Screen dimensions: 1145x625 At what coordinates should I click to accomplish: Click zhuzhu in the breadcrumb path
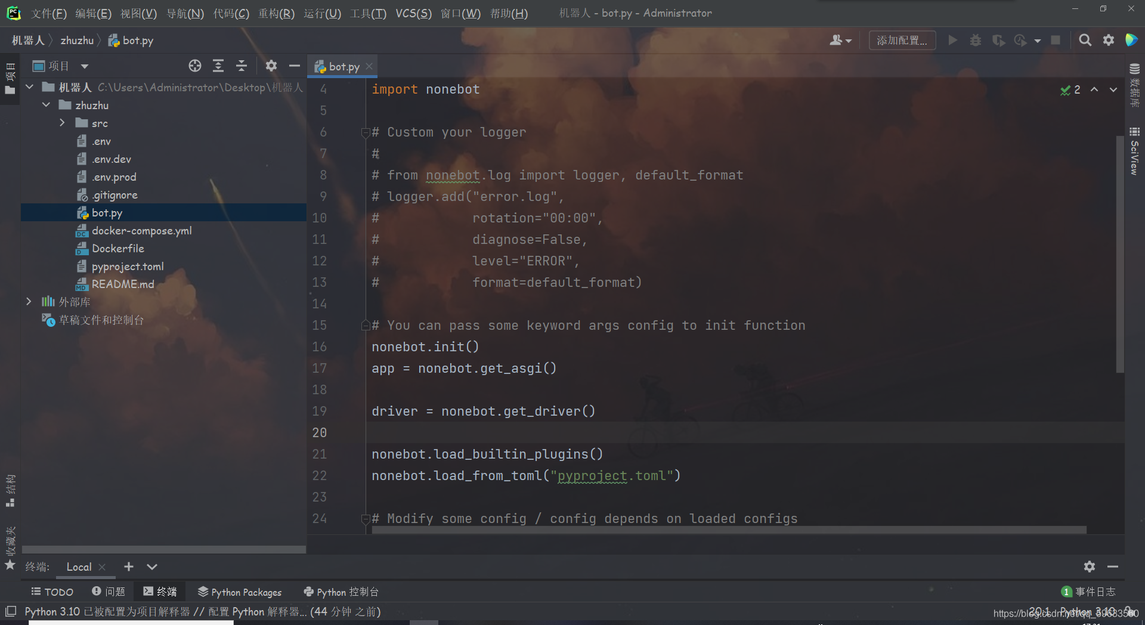pos(77,40)
